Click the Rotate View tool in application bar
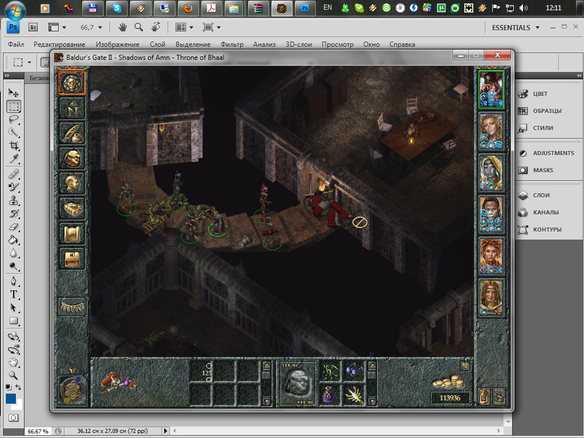The image size is (584, 438). tap(156, 27)
